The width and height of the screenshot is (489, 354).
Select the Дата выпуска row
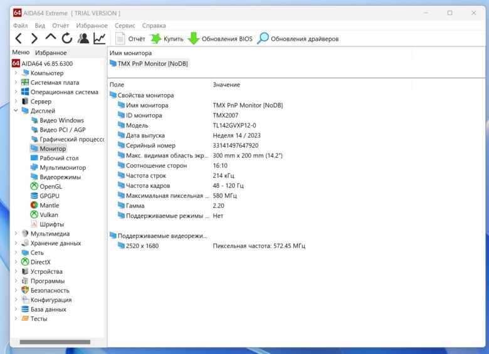click(189, 135)
